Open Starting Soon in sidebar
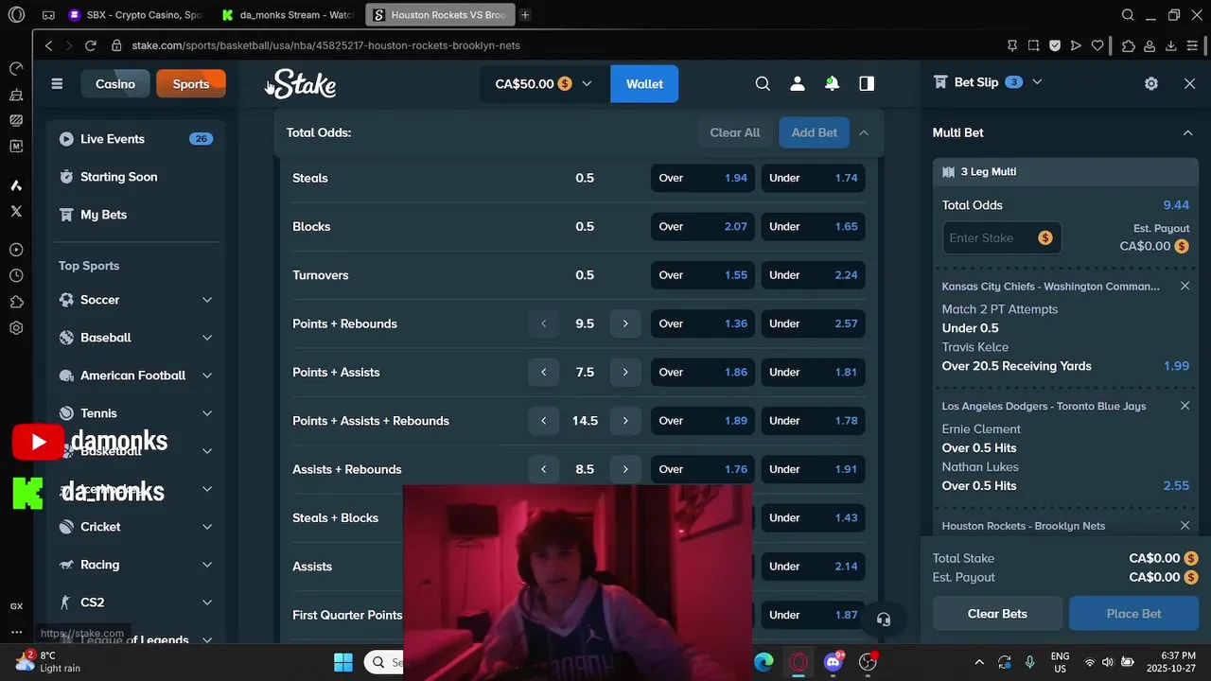Viewport: 1211px width, 681px height. [135, 177]
